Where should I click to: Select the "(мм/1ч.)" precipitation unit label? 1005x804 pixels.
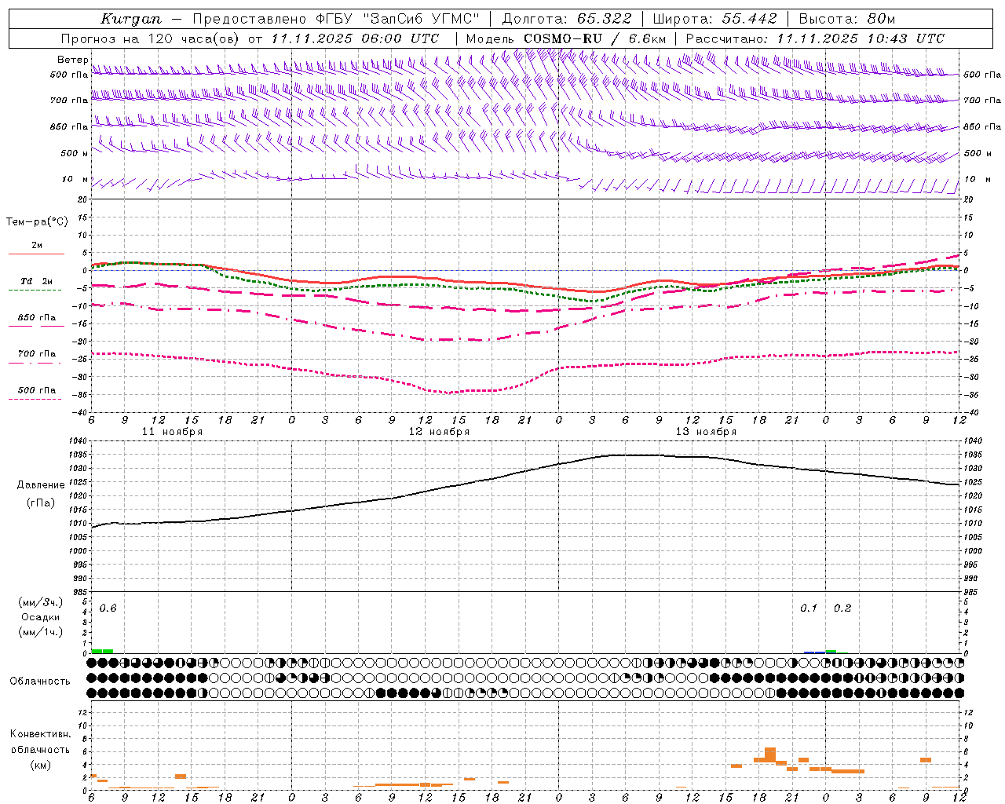tap(40, 632)
